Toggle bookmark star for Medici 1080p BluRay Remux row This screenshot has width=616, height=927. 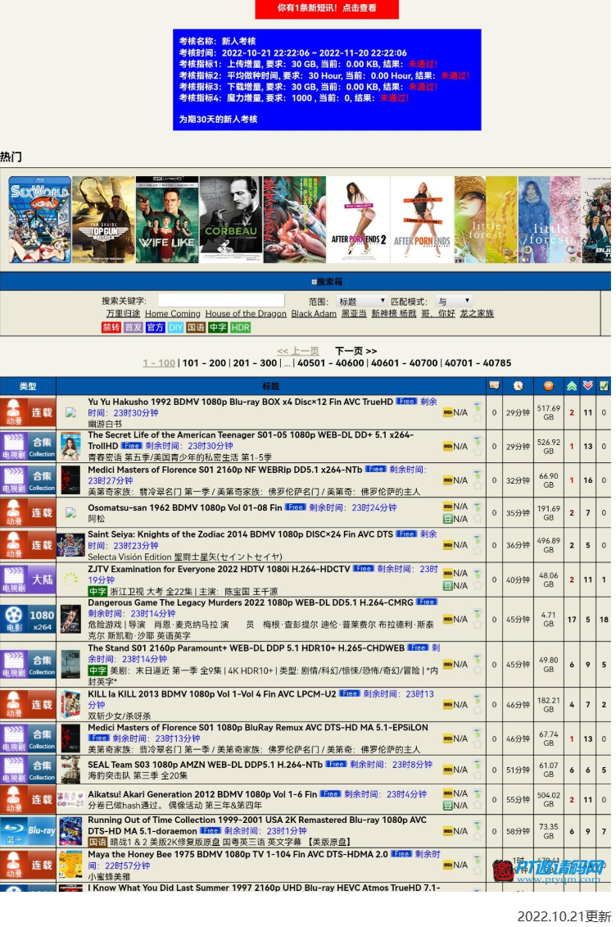tap(478, 744)
